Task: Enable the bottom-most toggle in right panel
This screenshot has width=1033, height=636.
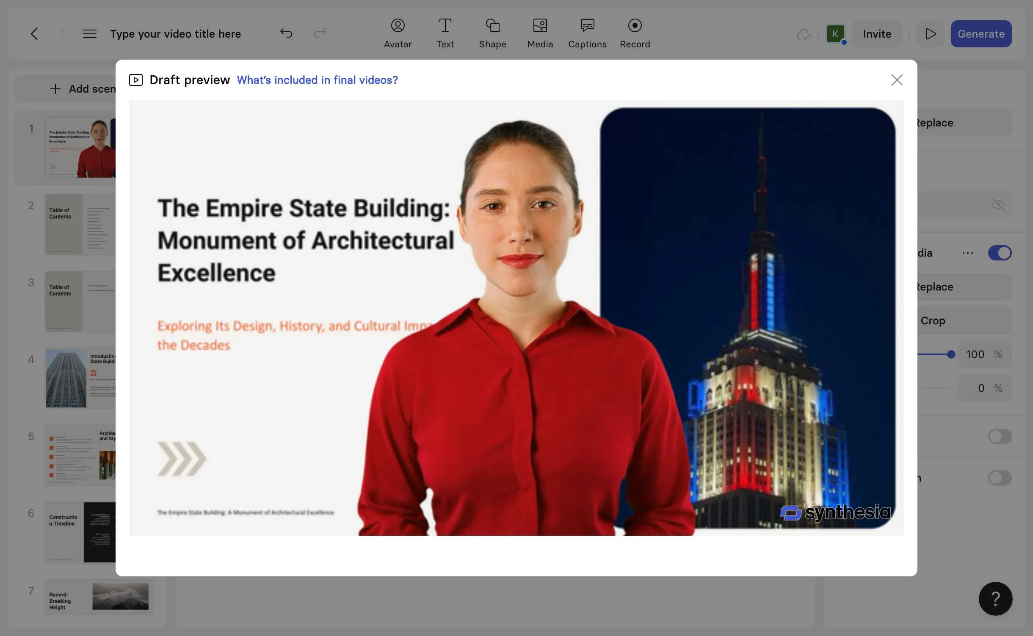Action: pyautogui.click(x=1000, y=478)
